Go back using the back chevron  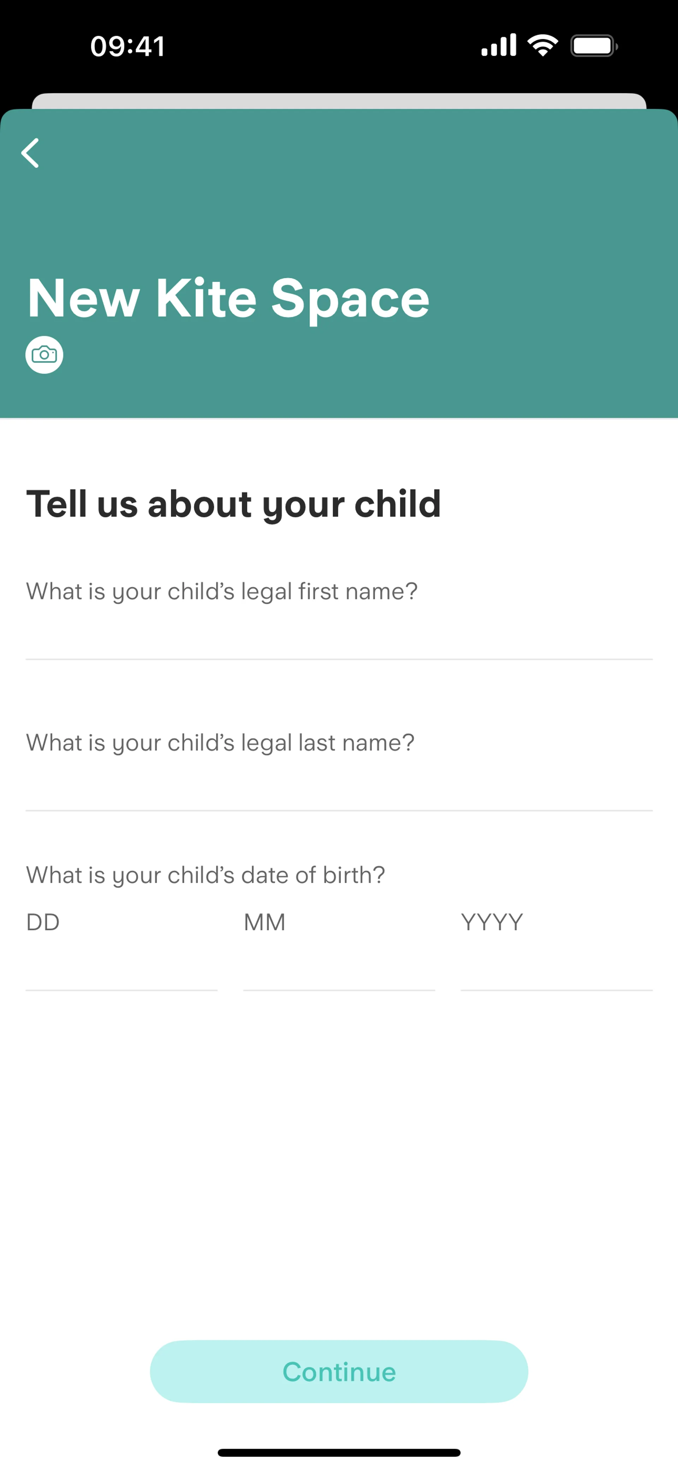pyautogui.click(x=30, y=153)
